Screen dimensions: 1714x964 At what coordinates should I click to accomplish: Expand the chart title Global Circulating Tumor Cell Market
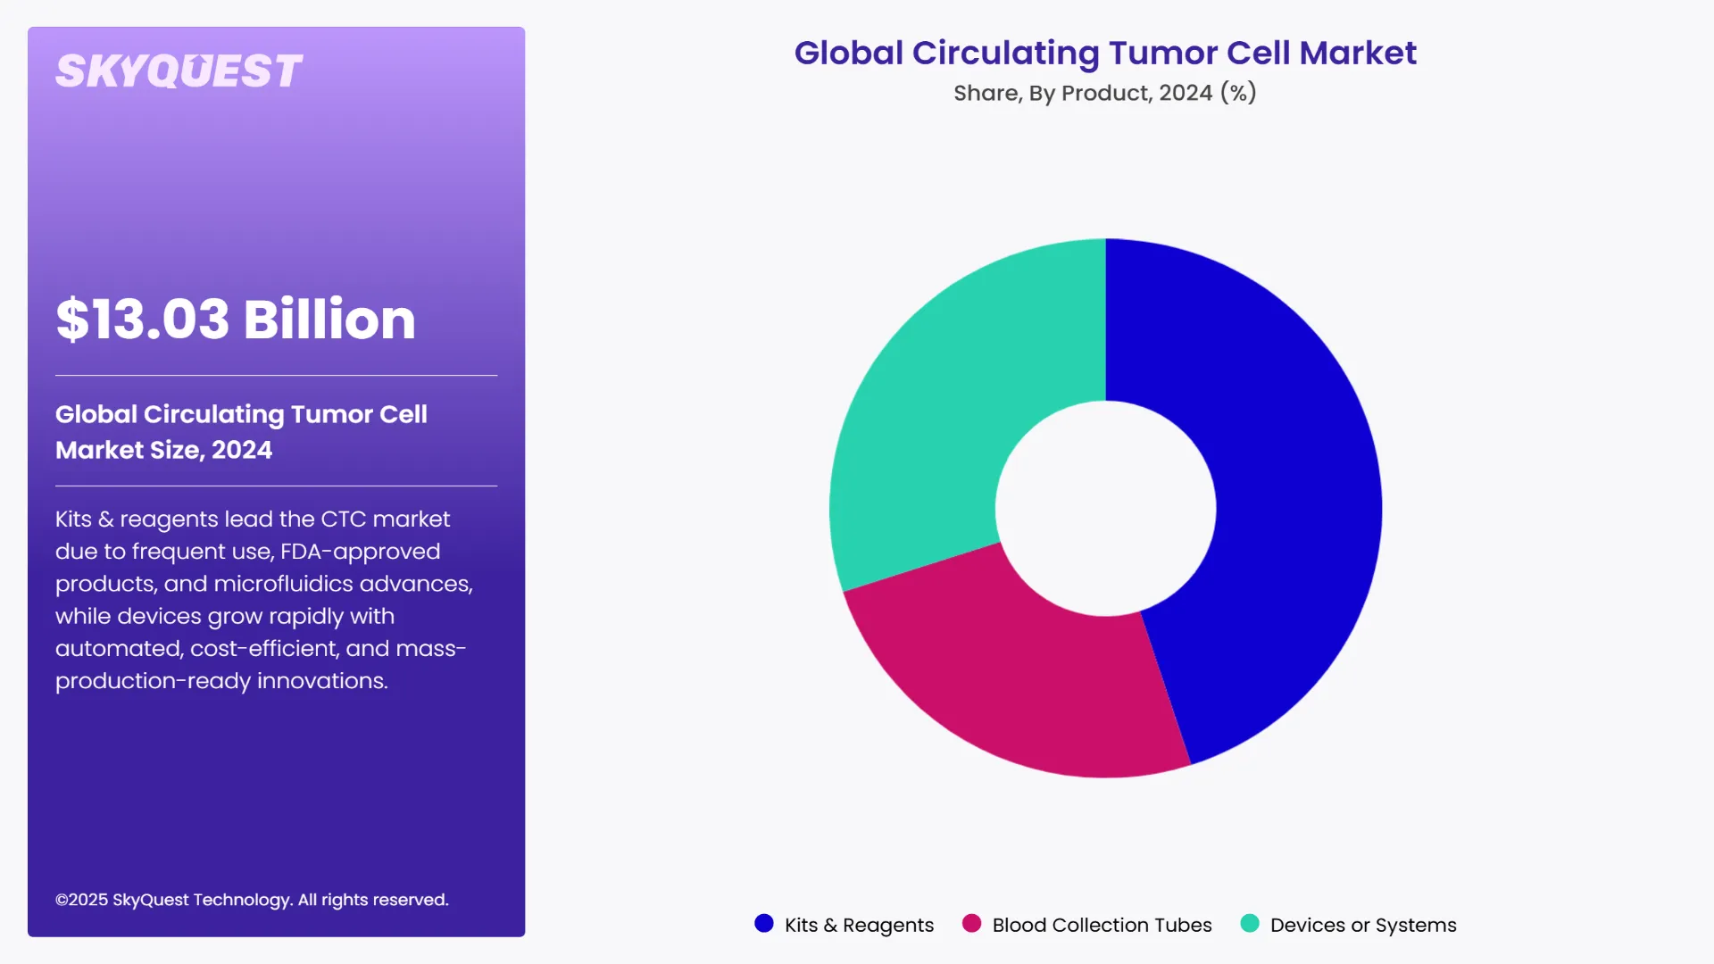coord(1104,54)
